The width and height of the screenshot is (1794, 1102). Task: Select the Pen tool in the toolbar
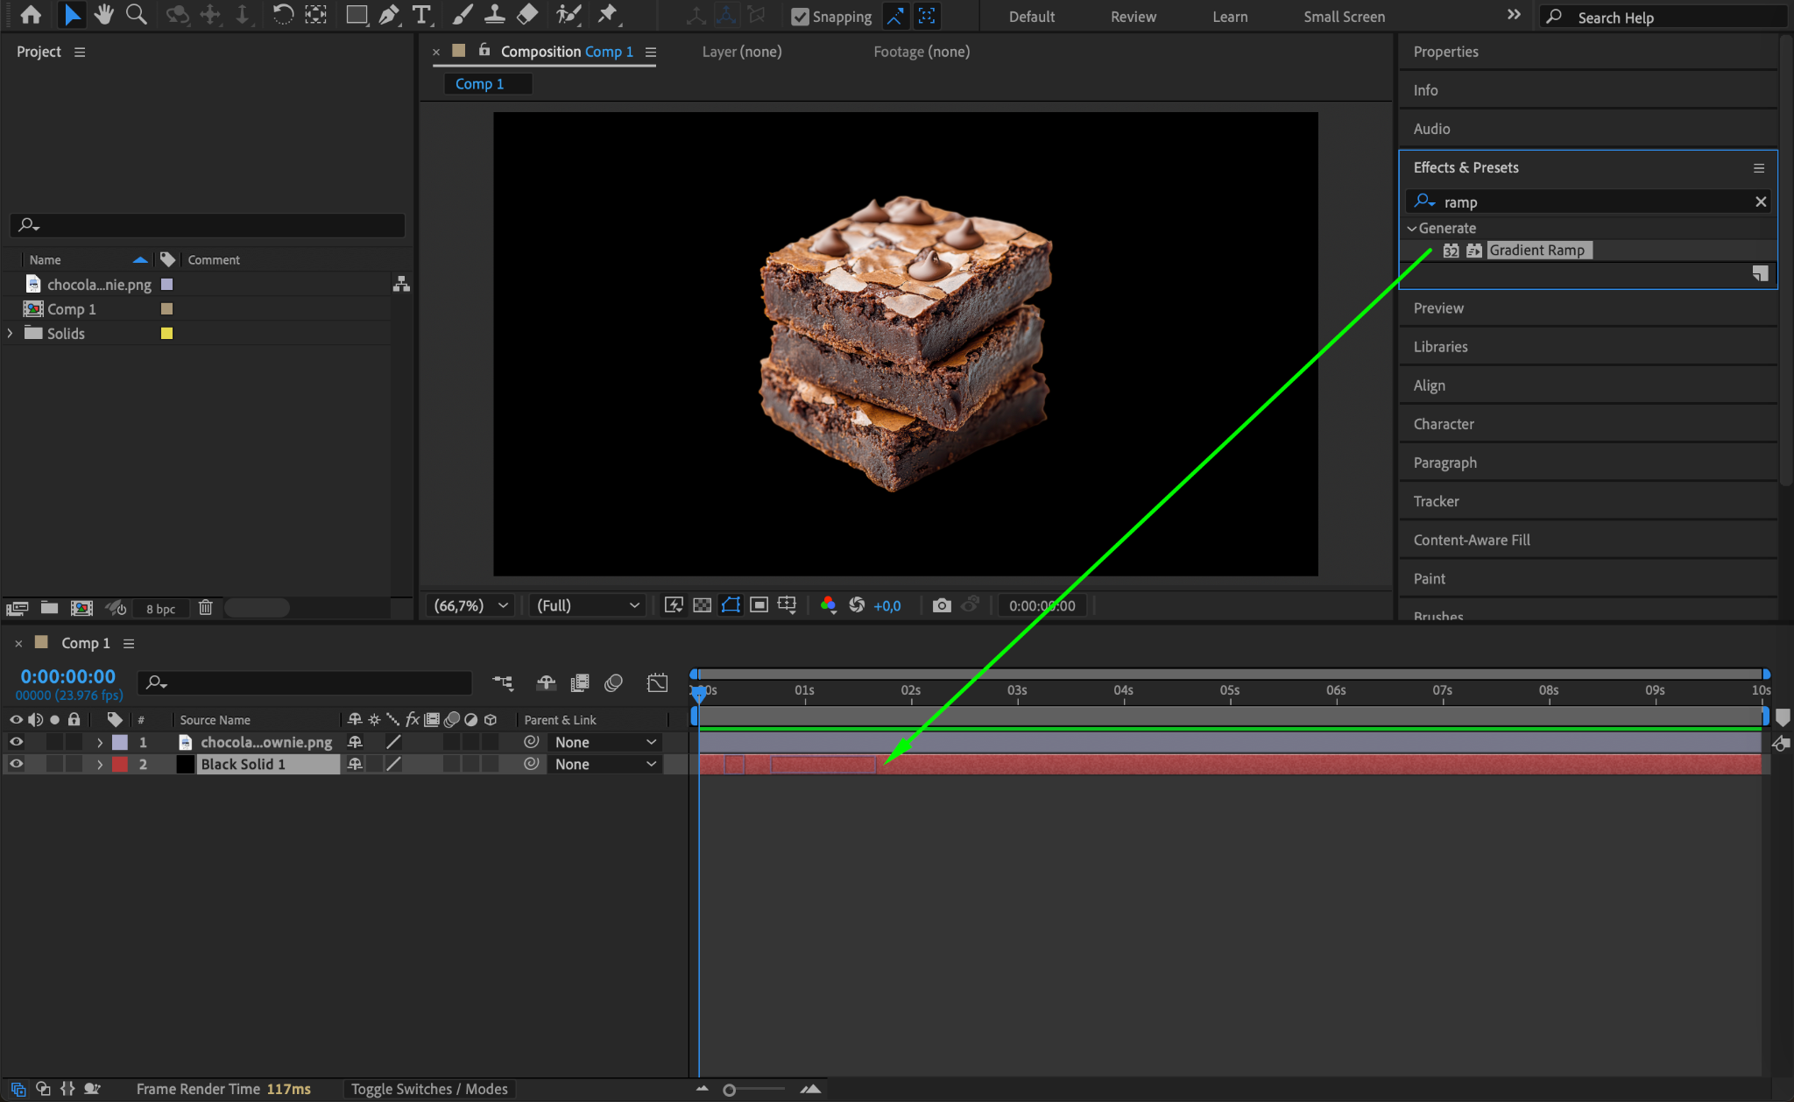tap(388, 15)
